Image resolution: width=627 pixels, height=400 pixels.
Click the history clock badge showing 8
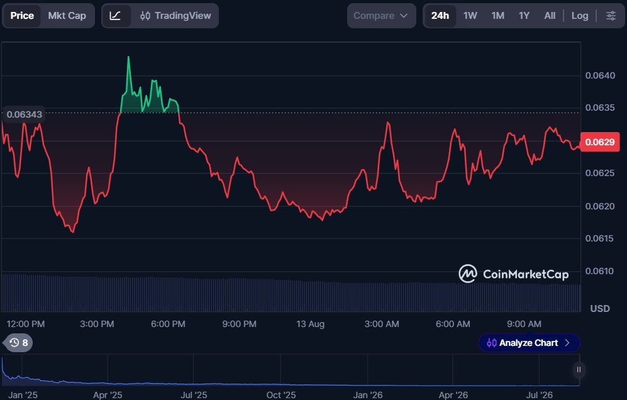tap(18, 343)
